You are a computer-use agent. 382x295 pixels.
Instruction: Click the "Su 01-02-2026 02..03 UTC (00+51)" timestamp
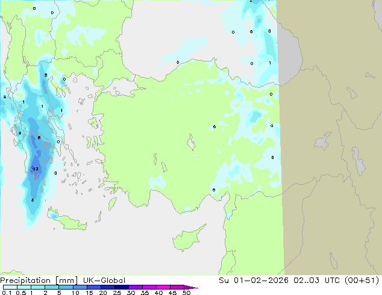pos(299,281)
